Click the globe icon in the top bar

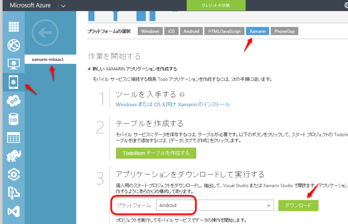tap(346, 5)
